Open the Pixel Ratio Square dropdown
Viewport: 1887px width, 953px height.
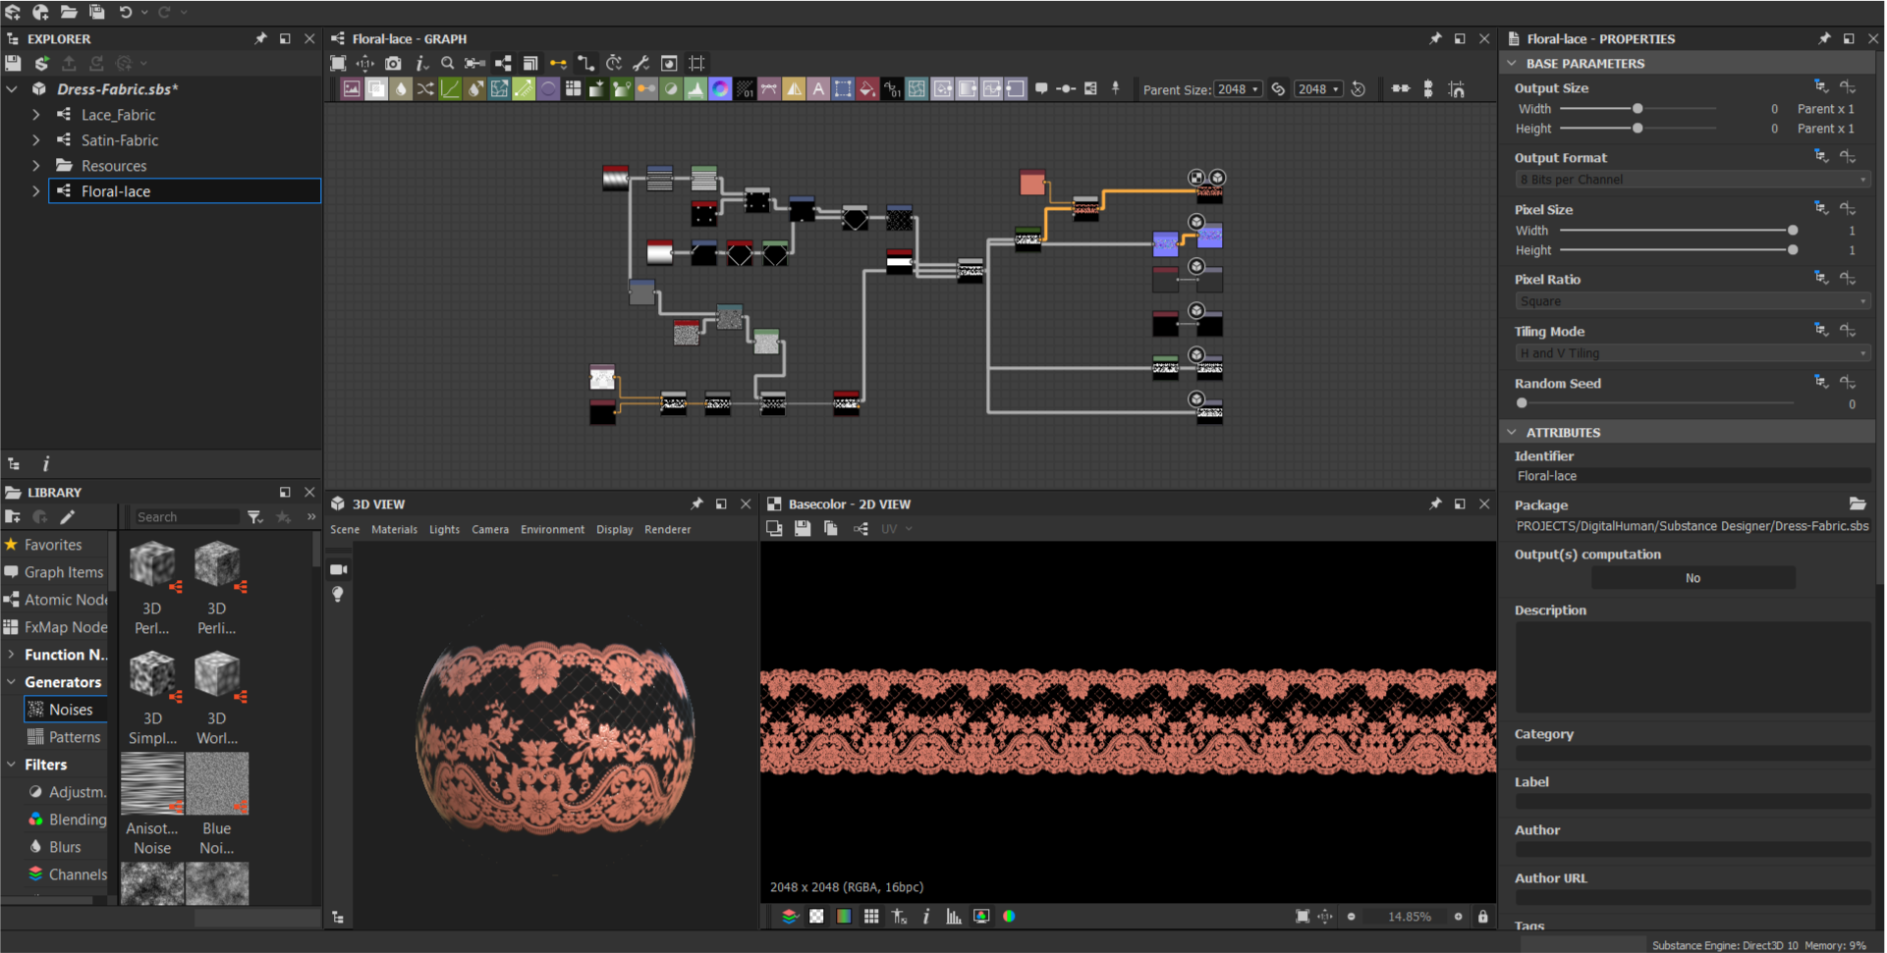(x=1692, y=301)
